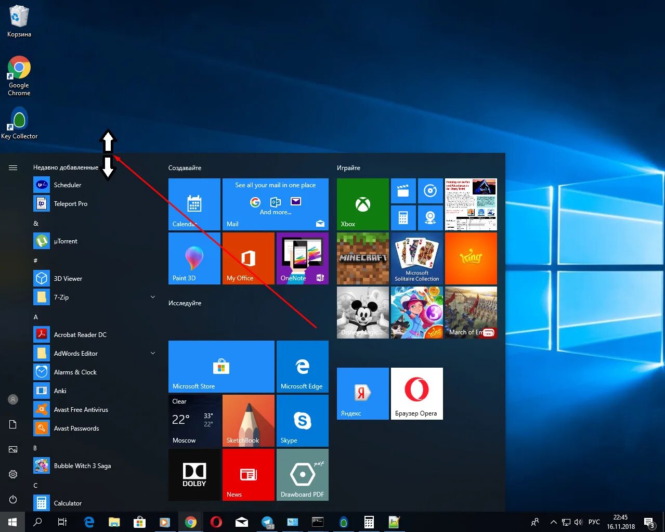
Task: Open Bubble Witch 3 Saga list entry
Action: click(95, 465)
